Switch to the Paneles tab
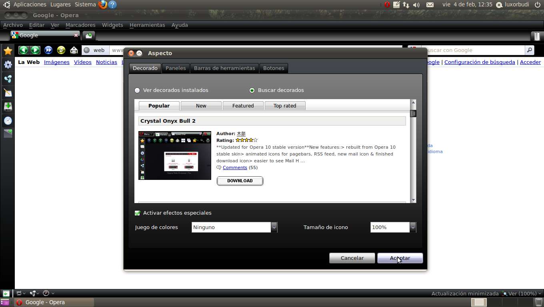The image size is (544, 307). pos(176,68)
